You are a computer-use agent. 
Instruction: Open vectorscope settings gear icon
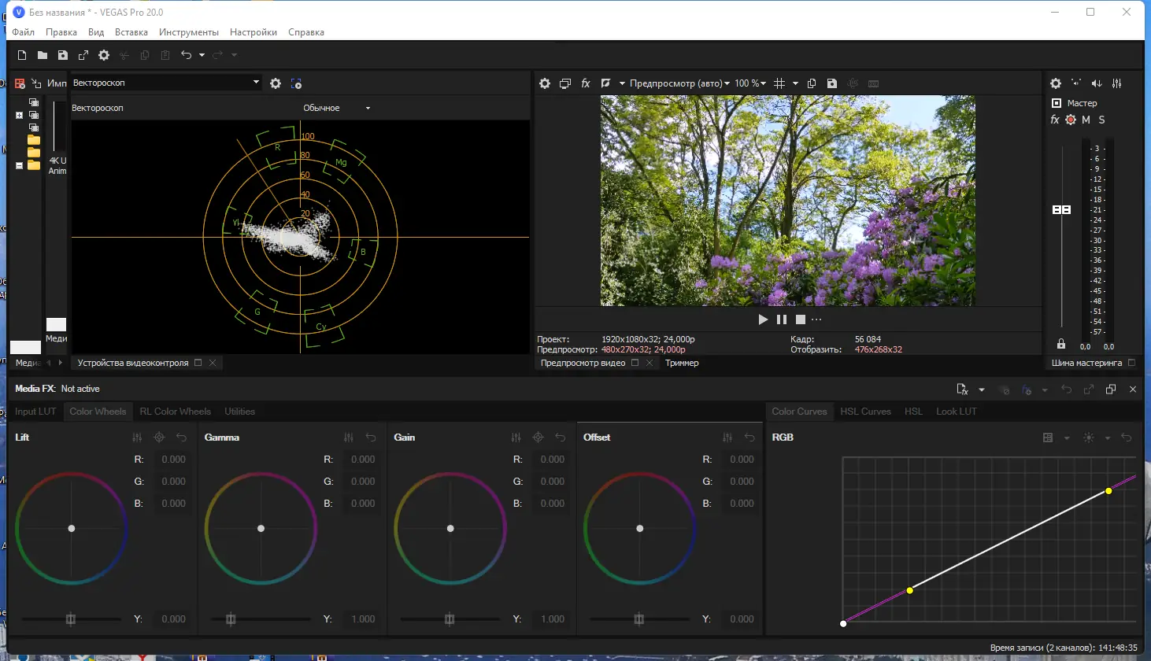(x=276, y=83)
